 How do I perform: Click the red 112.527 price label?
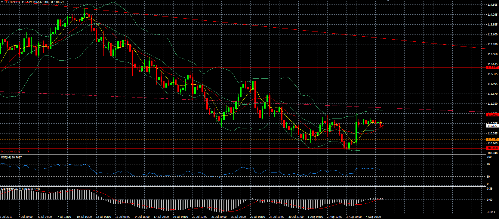[492, 67]
